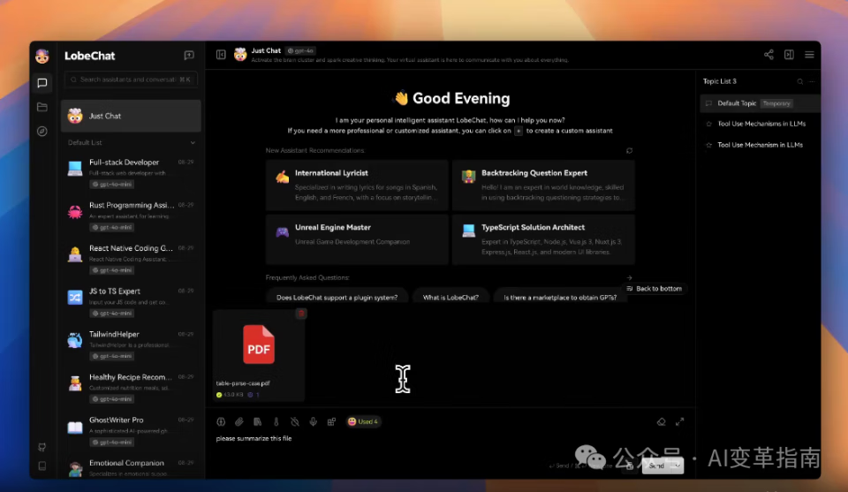Viewport: 848px width, 492px height.
Task: Refresh the assistant recommendations
Action: [629, 150]
